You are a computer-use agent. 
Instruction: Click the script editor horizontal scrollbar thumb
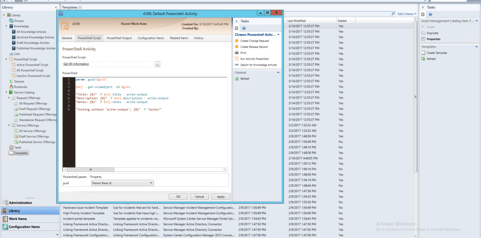pyautogui.click(x=91, y=169)
